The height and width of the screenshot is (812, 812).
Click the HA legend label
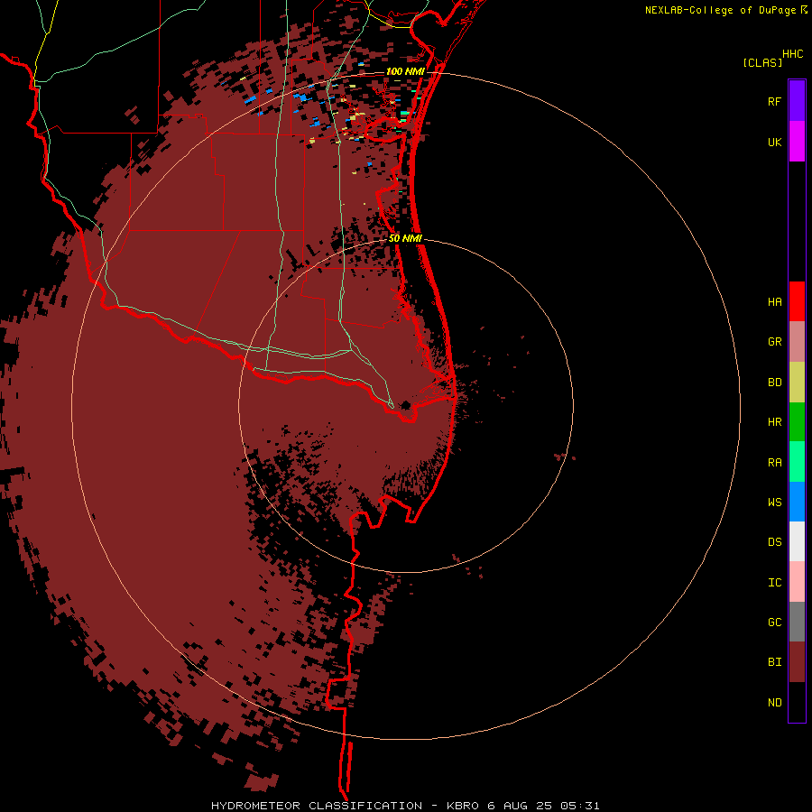[775, 301]
